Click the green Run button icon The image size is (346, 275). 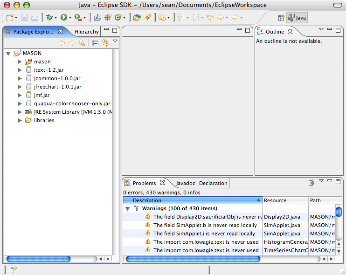(63, 18)
